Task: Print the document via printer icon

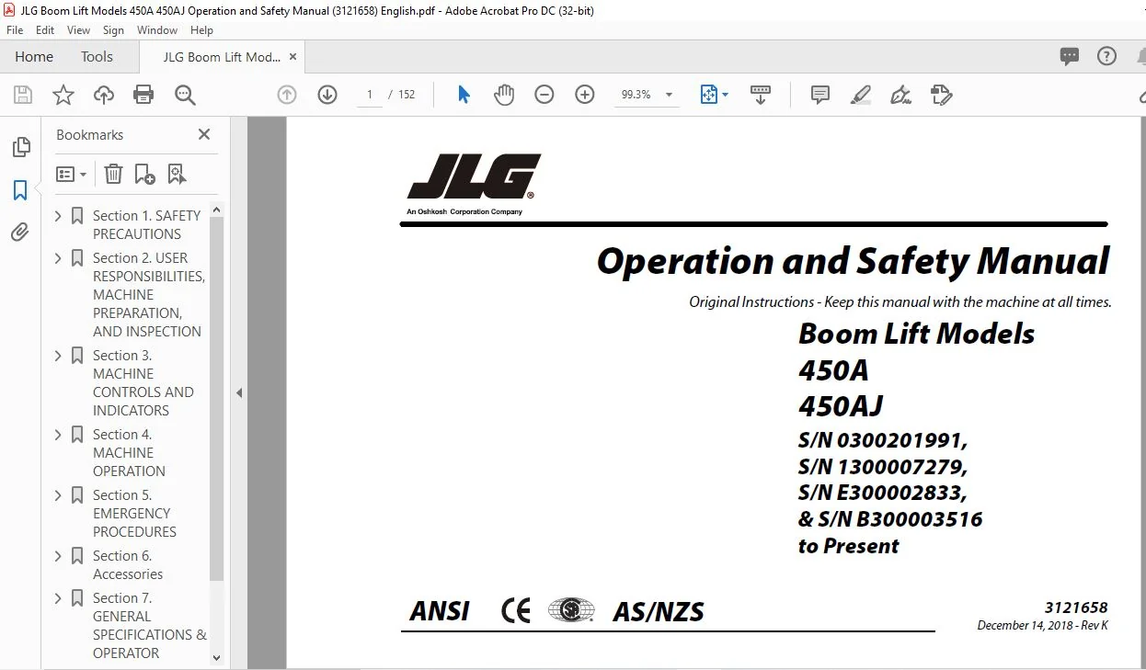Action: point(143,95)
